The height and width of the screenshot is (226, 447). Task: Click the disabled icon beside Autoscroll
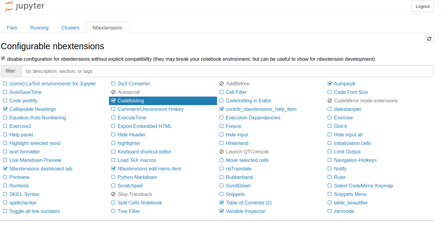tap(113, 92)
